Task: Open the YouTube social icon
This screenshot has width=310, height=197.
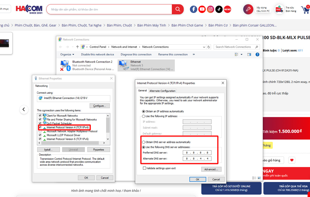Action: coord(202,9)
